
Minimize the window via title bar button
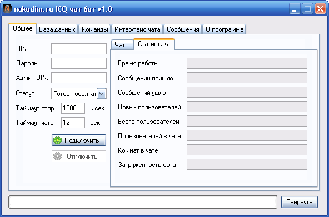295,9
